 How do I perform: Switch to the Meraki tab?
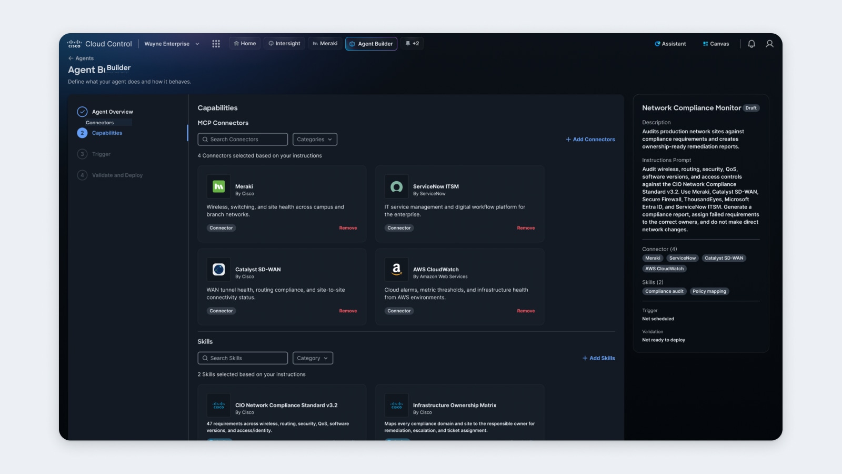(x=325, y=44)
